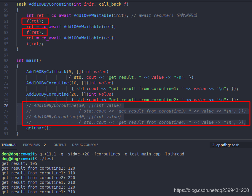Click line number 68 in gutter
252x196 pixels.
pyautogui.click(x=6, y=61)
